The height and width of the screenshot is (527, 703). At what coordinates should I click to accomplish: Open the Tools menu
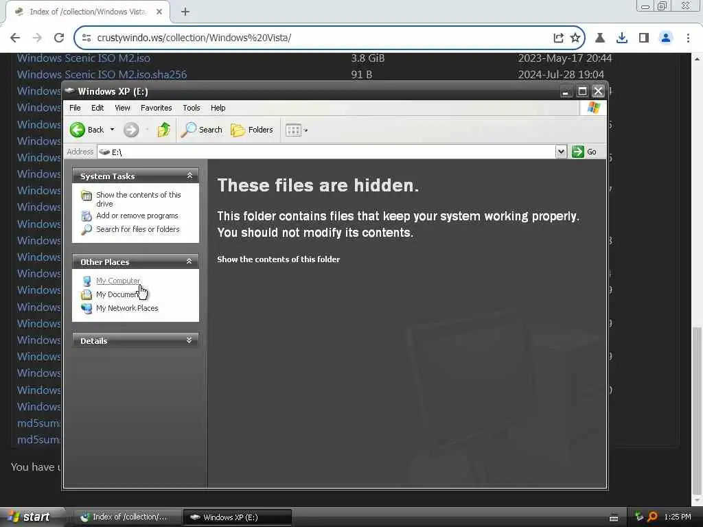(x=192, y=108)
